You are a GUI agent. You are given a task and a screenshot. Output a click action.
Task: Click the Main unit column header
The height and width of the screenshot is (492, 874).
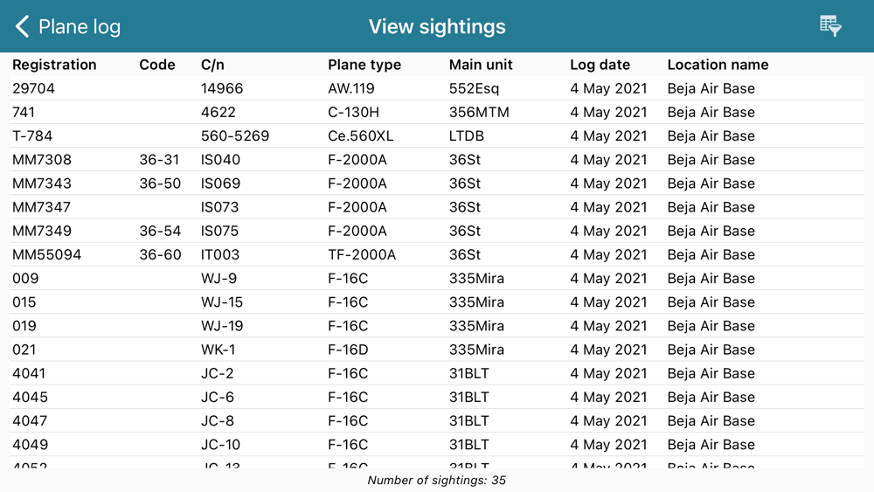(481, 65)
